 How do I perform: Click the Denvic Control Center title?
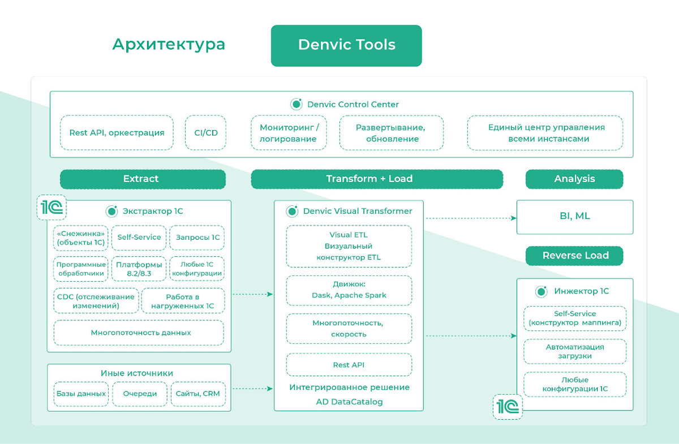coord(353,104)
